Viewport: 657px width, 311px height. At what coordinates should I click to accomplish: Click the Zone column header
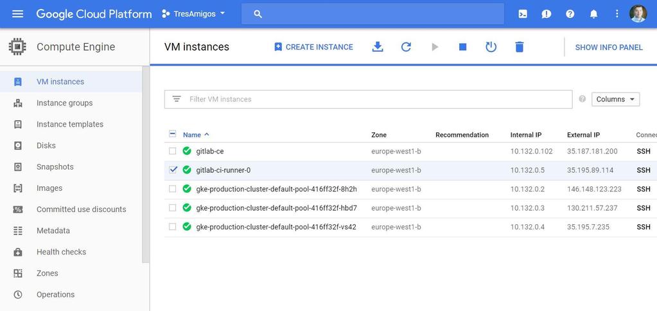click(379, 135)
